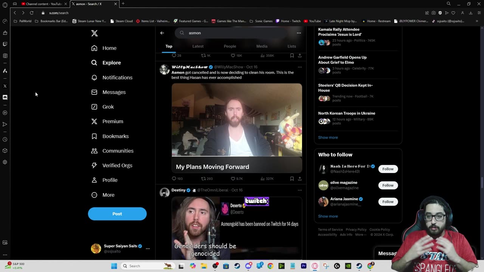484x272 pixels.
Task: Open more options on WillyMacShow post
Action: point(299,67)
